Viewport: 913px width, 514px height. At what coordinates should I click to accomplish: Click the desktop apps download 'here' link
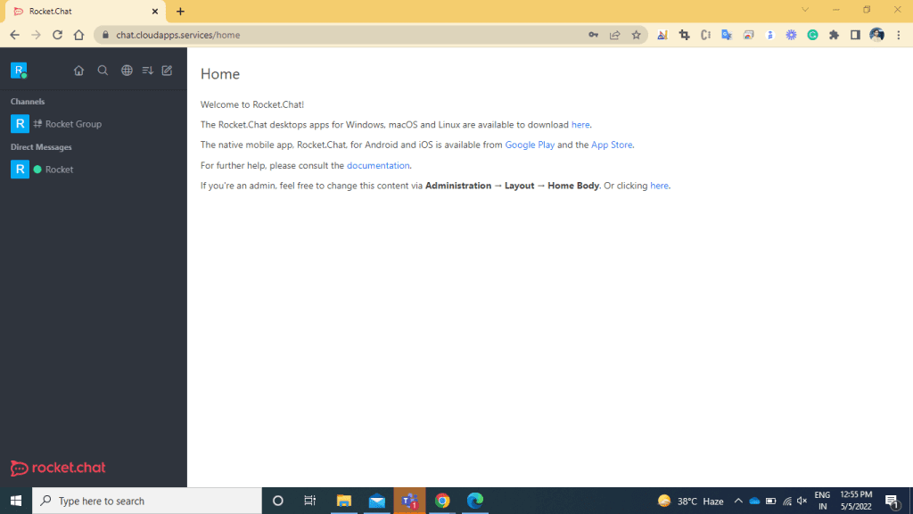pos(580,125)
